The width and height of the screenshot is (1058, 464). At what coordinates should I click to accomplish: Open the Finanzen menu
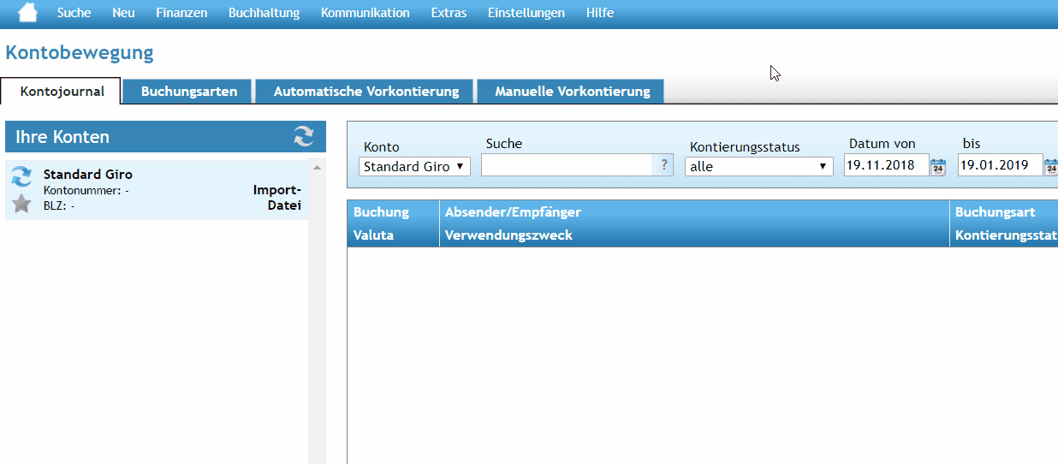(x=181, y=13)
